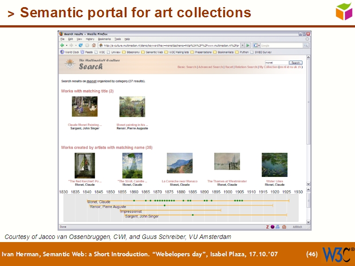Click the Greasemonkey monkey icon in the status bar
355x266 pixels.
point(284,227)
